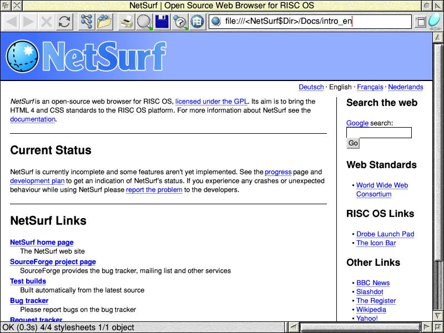
Task: Save page with floppy disk icon
Action: (x=162, y=22)
